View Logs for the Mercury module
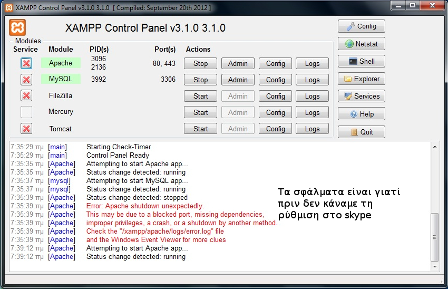The image size is (448, 289). point(313,112)
